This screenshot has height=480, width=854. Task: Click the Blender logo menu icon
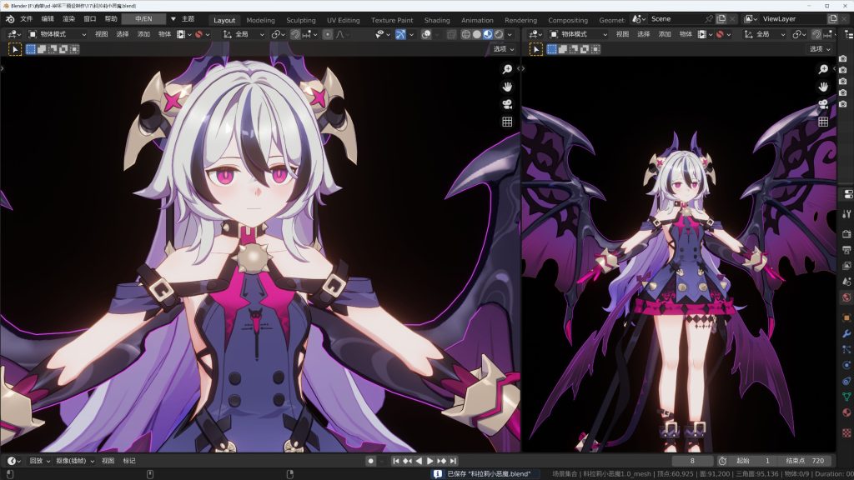tap(9, 19)
